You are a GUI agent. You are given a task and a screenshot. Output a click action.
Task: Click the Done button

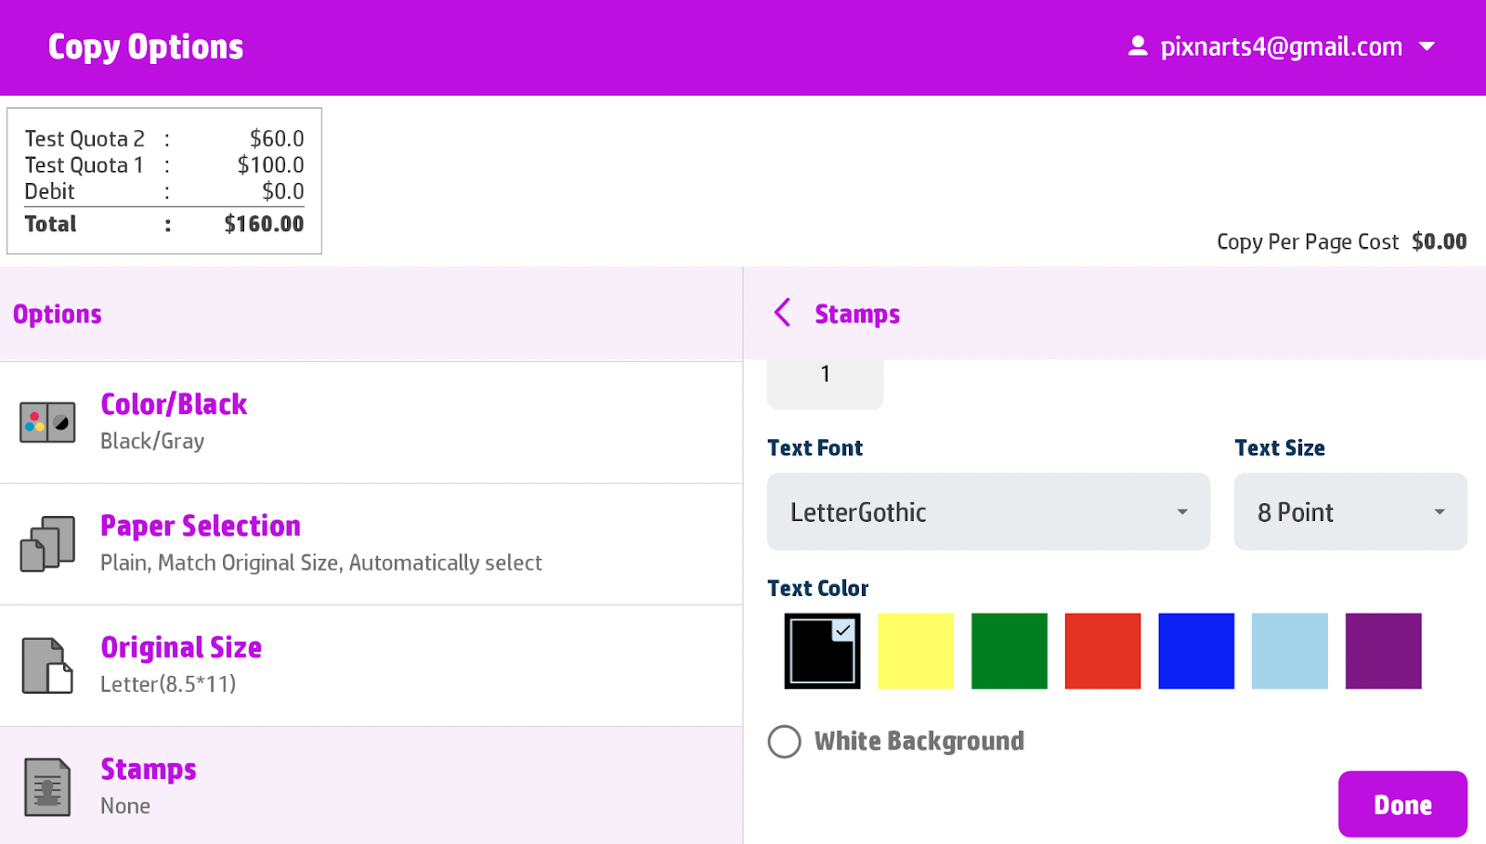pos(1402,804)
